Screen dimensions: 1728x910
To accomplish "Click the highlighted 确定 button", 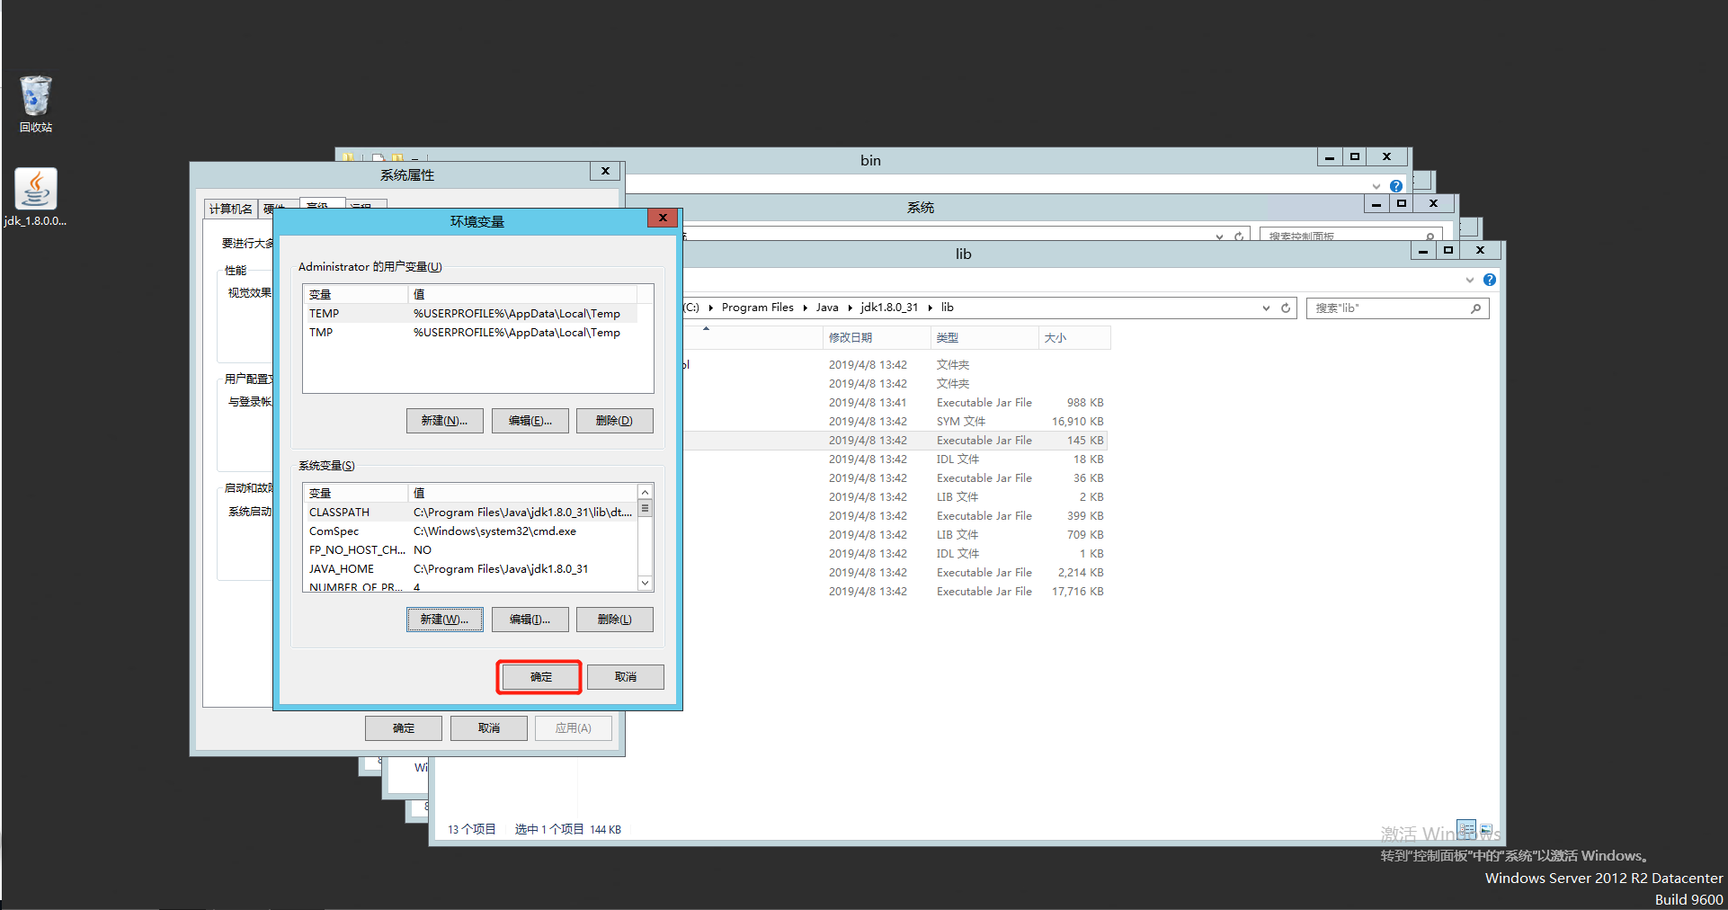I will point(539,676).
